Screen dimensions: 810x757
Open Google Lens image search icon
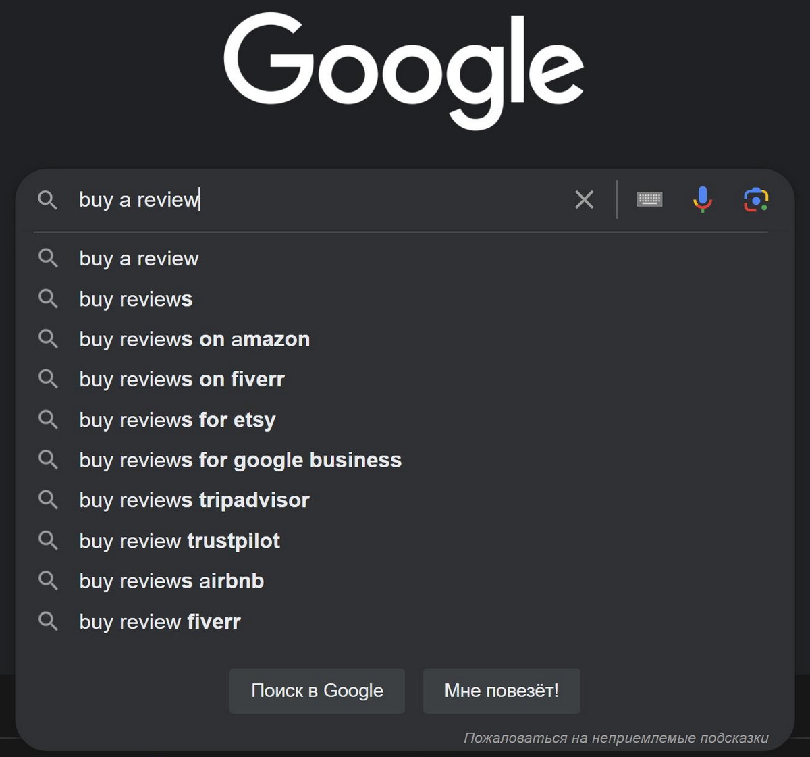click(x=756, y=200)
